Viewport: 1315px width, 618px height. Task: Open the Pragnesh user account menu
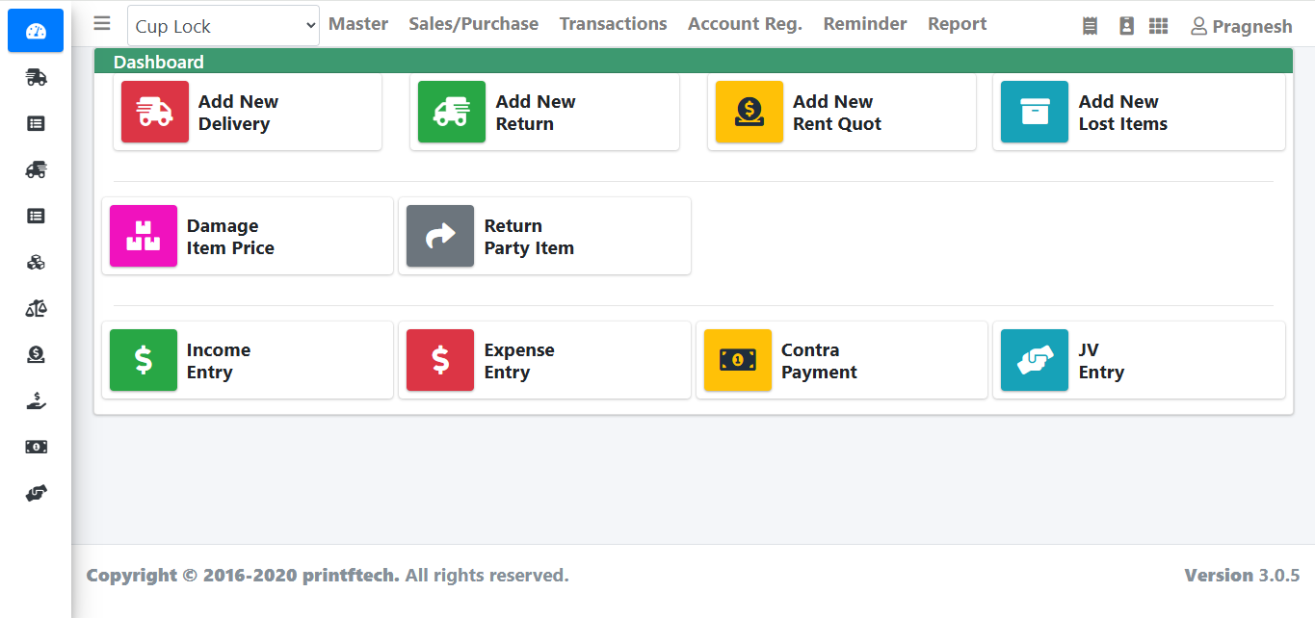[1241, 26]
